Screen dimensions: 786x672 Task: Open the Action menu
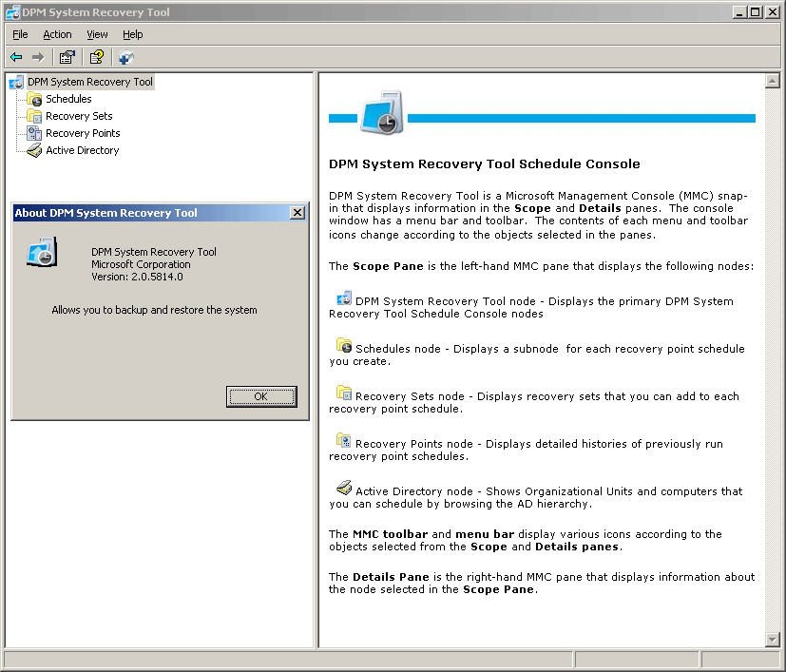(57, 34)
